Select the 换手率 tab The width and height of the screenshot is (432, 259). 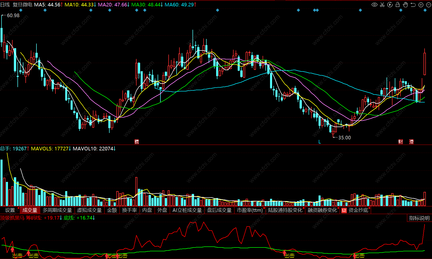coord(130,210)
